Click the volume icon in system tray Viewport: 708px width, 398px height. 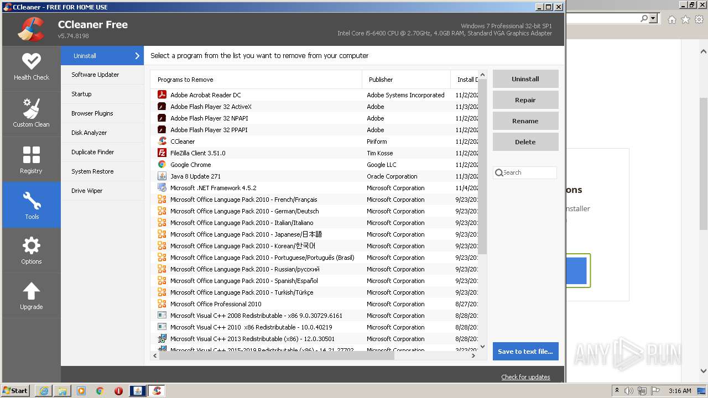click(x=629, y=391)
